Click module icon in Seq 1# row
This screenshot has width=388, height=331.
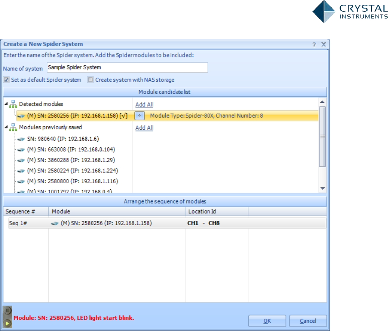click(x=55, y=223)
